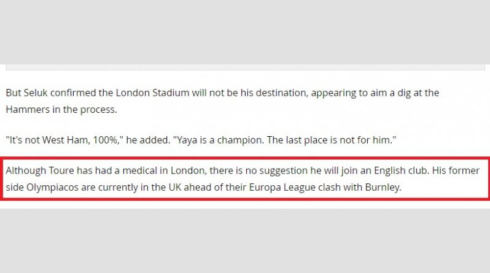This screenshot has height=273, width=490.
Task: Click the gray area above the article
Action: [x=244, y=31]
